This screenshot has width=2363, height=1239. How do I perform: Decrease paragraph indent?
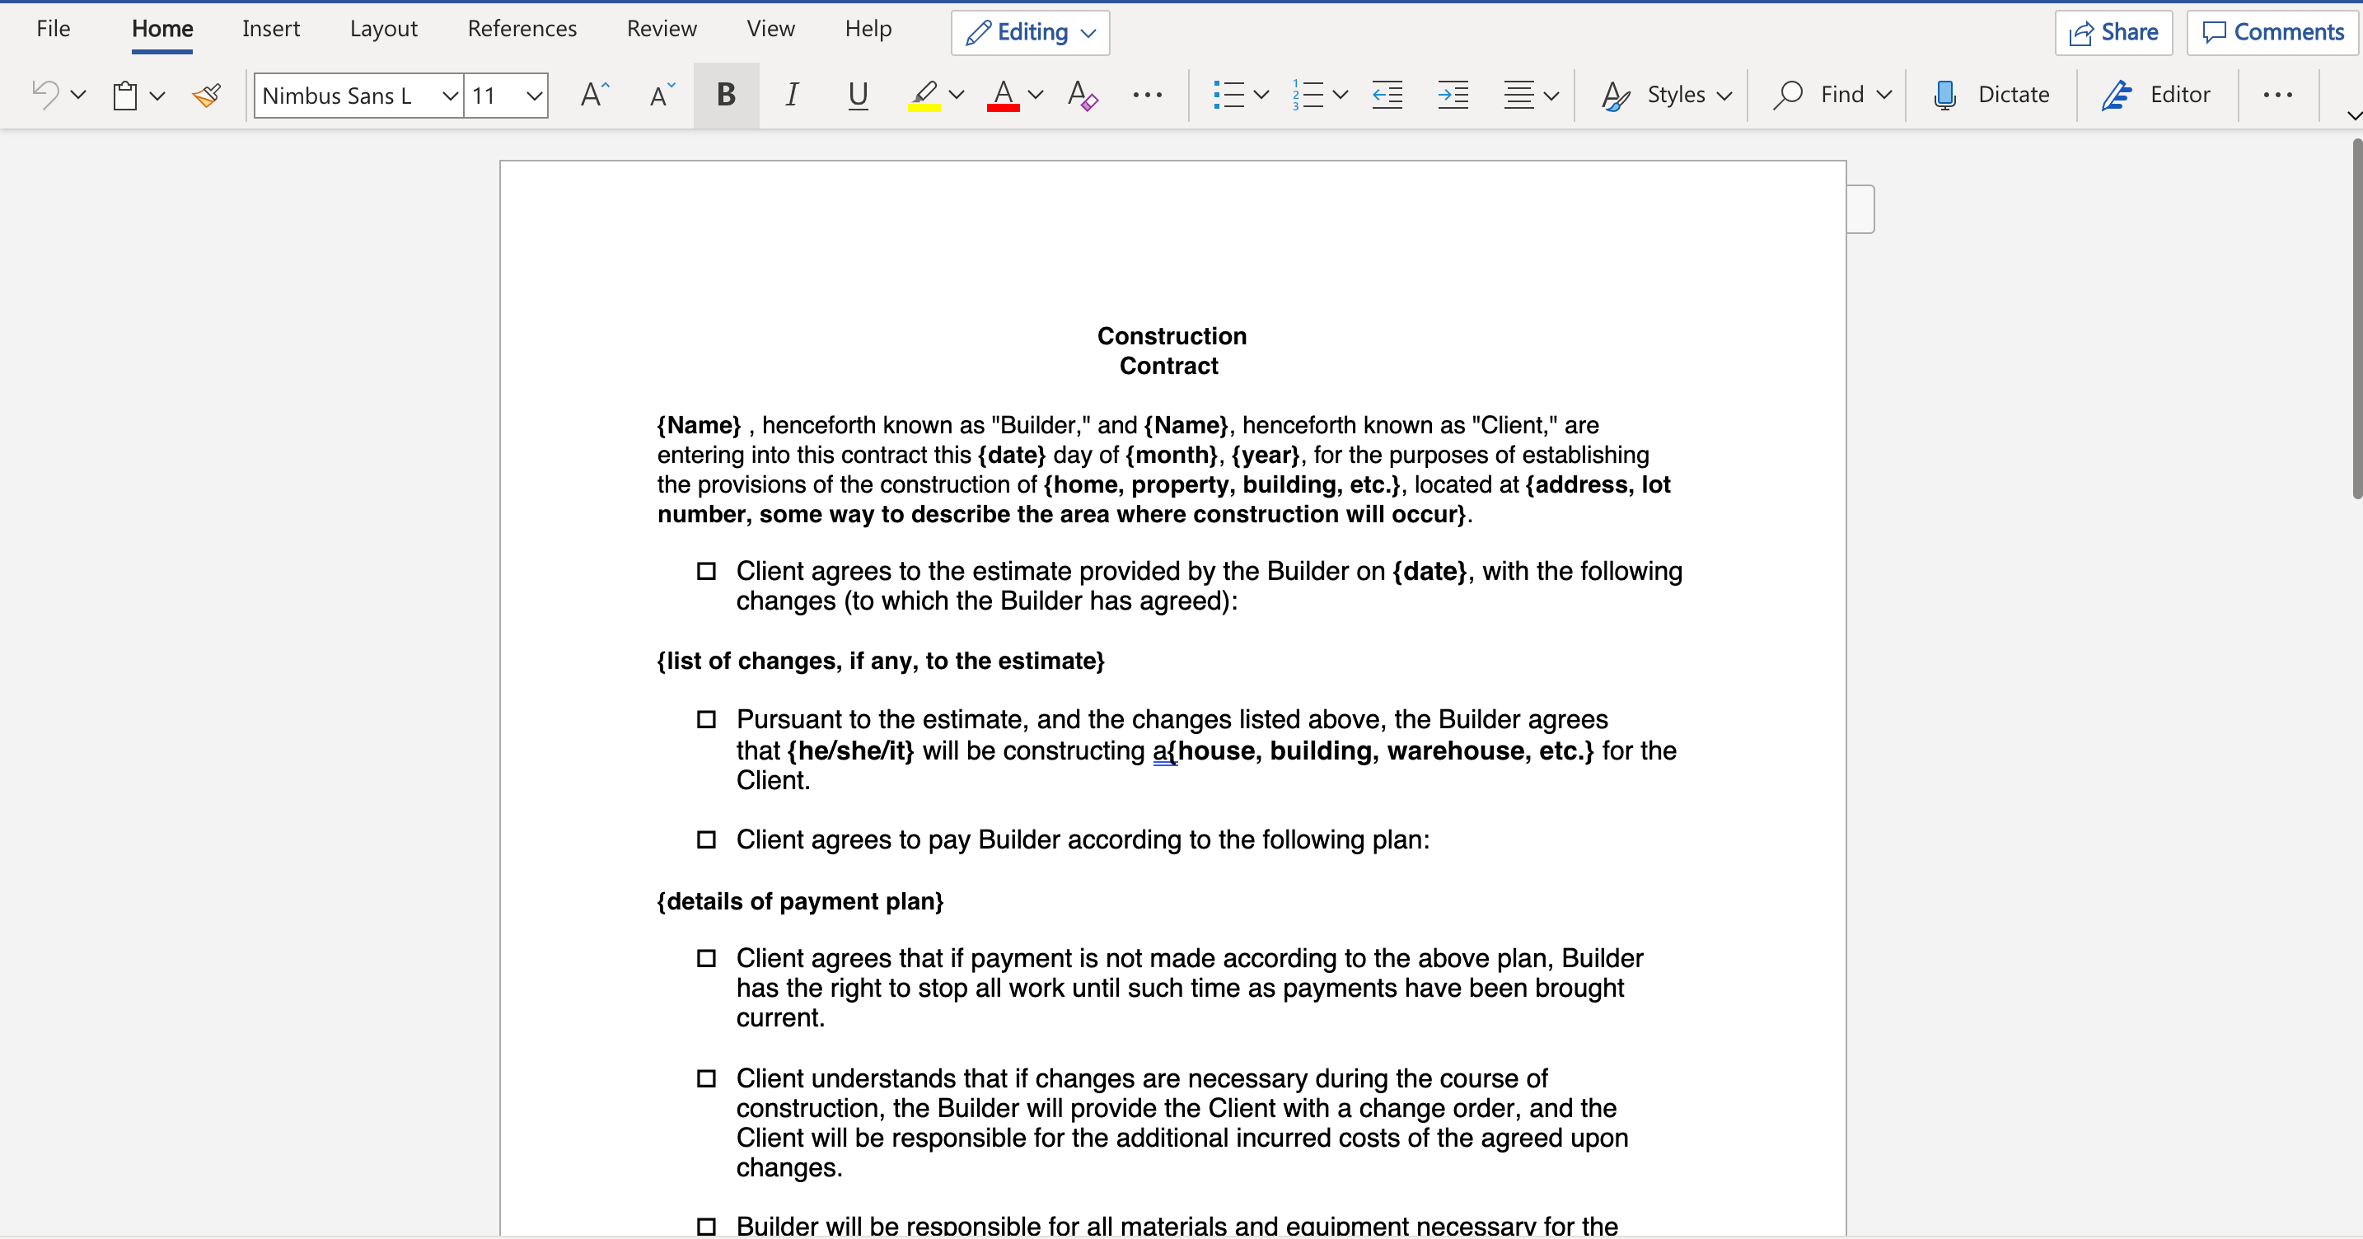tap(1387, 95)
